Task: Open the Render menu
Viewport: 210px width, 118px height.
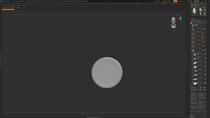Action: (121, 4)
